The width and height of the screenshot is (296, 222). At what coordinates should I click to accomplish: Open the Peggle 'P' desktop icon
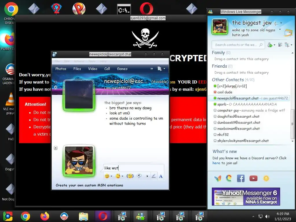pos(79,9)
